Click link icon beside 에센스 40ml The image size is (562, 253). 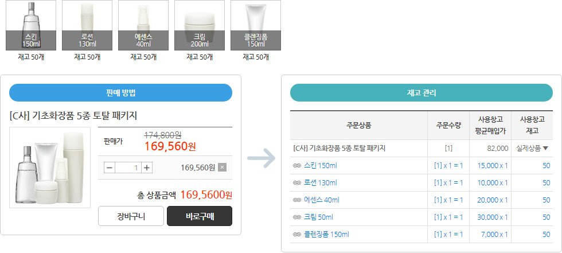[x=297, y=200]
